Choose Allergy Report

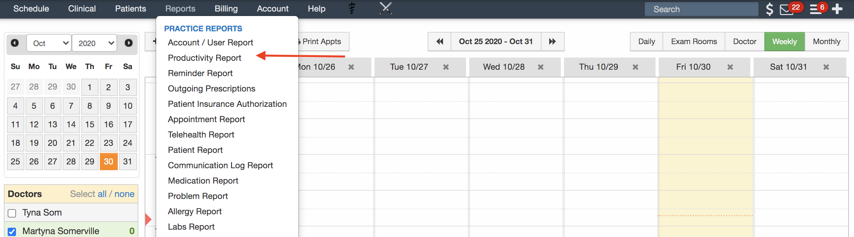pos(195,211)
